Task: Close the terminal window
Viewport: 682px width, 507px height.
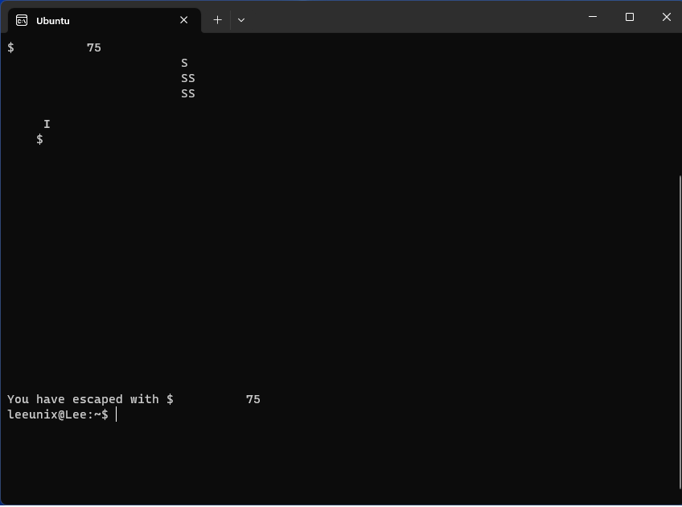Action: click(667, 17)
